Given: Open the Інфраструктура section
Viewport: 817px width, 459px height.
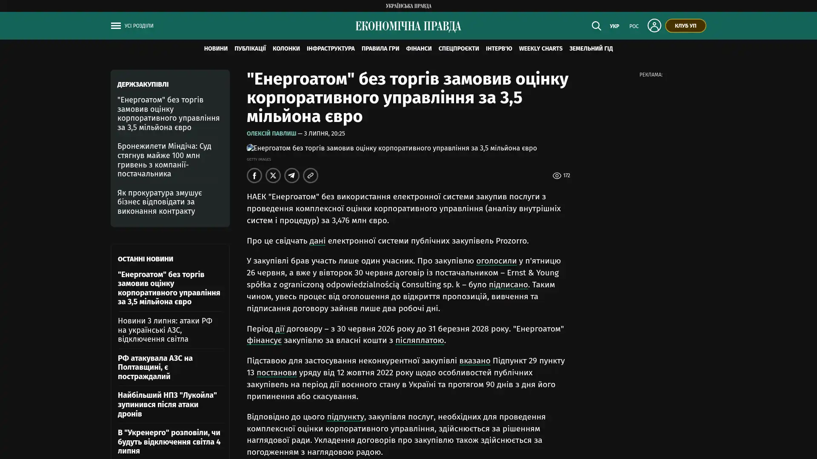Looking at the screenshot, I should [x=331, y=49].
